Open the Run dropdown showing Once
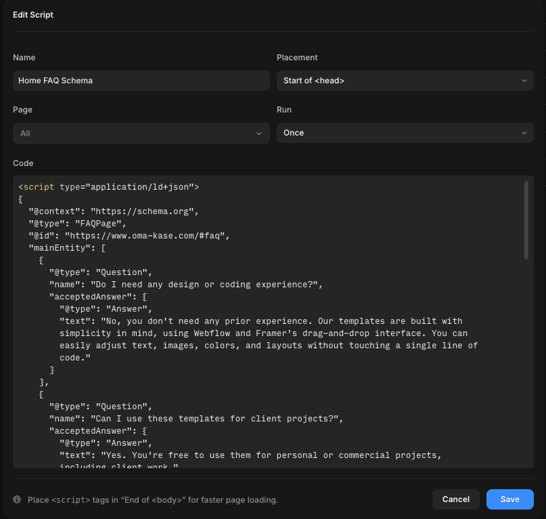Screen dimensions: 546x519 (x=405, y=133)
